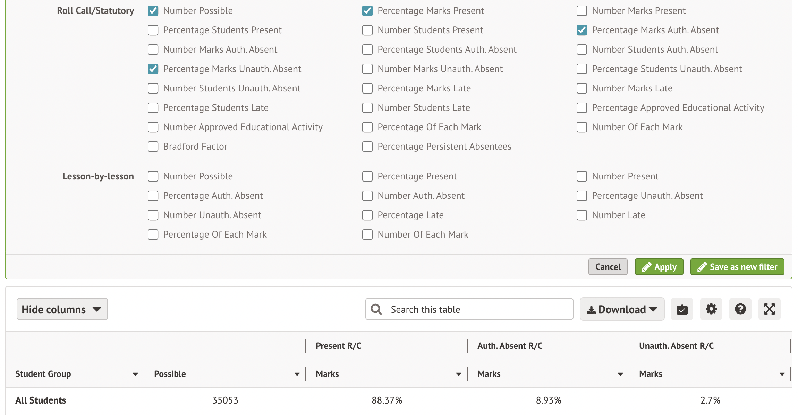Expand table to fullscreen view
The height and width of the screenshot is (415, 798).
point(769,309)
